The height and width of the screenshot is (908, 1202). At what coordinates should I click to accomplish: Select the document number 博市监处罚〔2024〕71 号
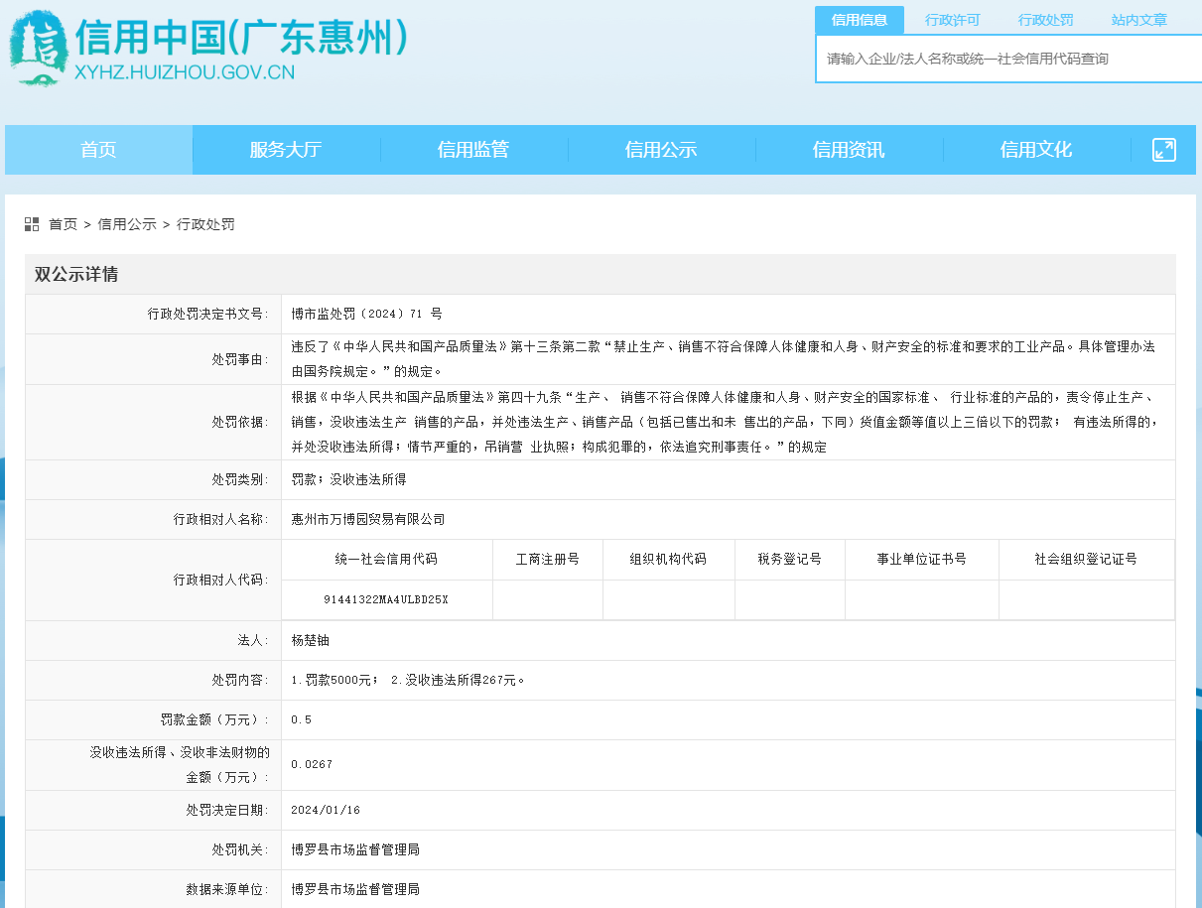coord(367,314)
